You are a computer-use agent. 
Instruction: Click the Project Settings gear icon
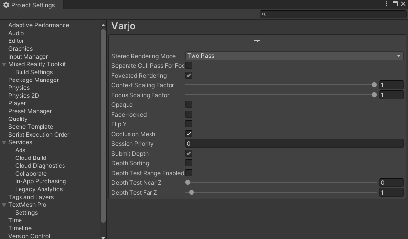[x=6, y=5]
